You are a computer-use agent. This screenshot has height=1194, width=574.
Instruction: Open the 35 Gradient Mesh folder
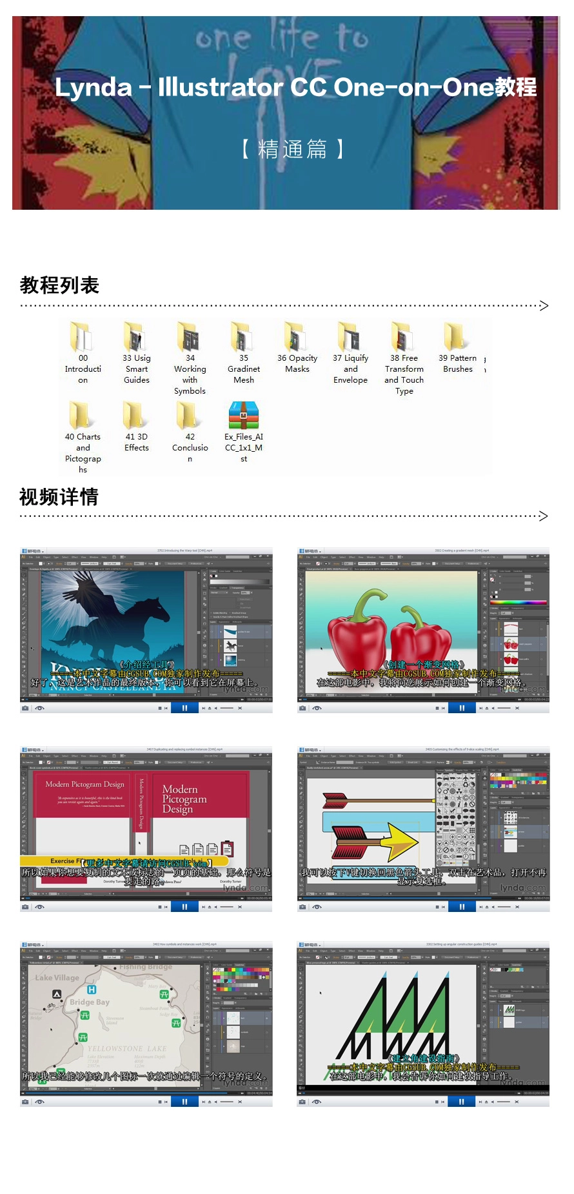243,352
